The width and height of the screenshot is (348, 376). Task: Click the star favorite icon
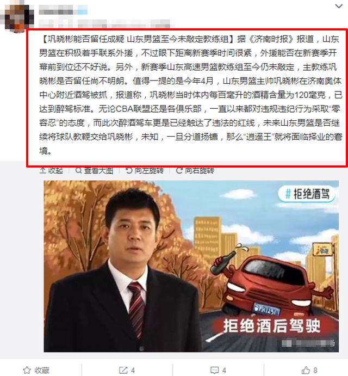(27, 370)
